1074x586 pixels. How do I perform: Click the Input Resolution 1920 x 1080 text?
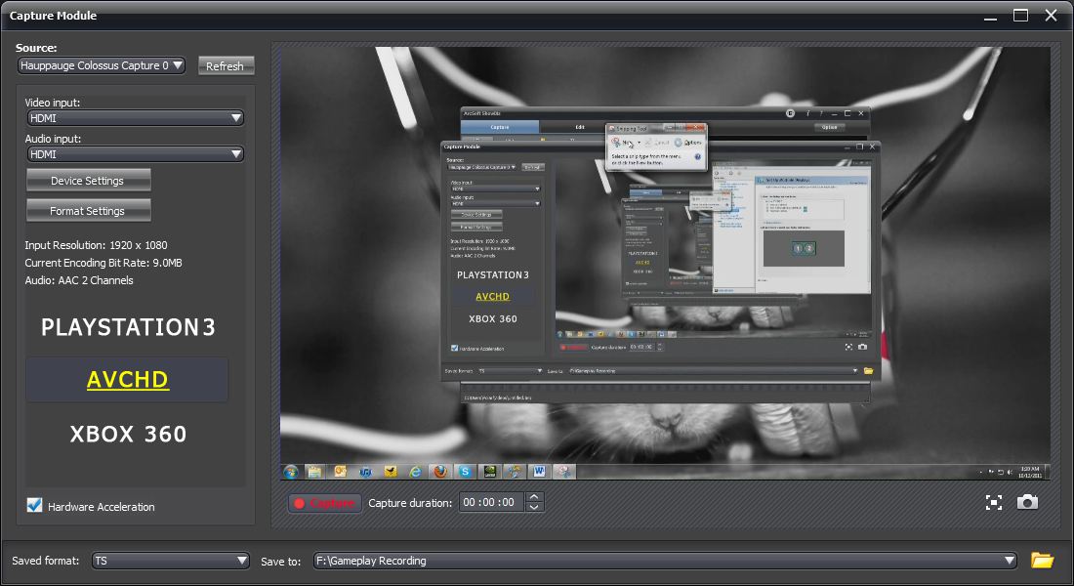pyautogui.click(x=96, y=245)
